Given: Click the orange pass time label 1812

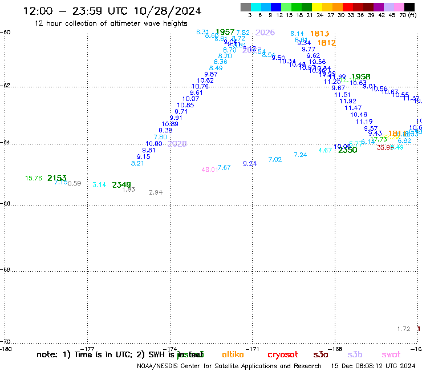Looking at the screenshot, I should pyautogui.click(x=326, y=43).
